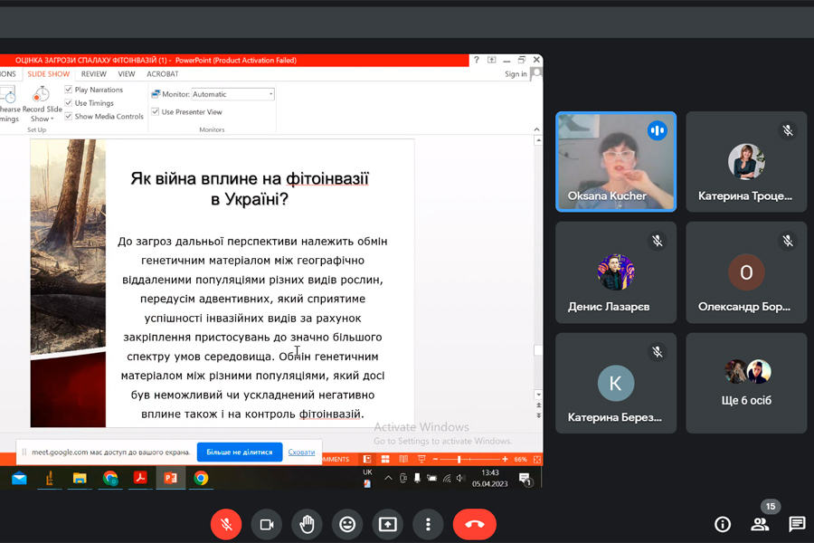Click scroll down arrow in slide pane

click(x=538, y=395)
